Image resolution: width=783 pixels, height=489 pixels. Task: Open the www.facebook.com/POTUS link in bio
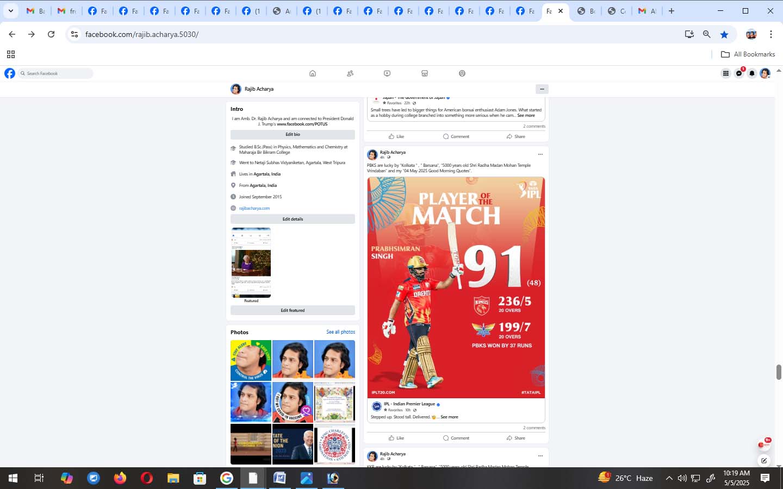point(302,124)
